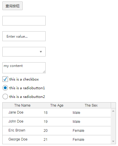The width and height of the screenshot is (118, 146).
Task: Focus the 'Enter value...' input field
Action: coord(24,36)
